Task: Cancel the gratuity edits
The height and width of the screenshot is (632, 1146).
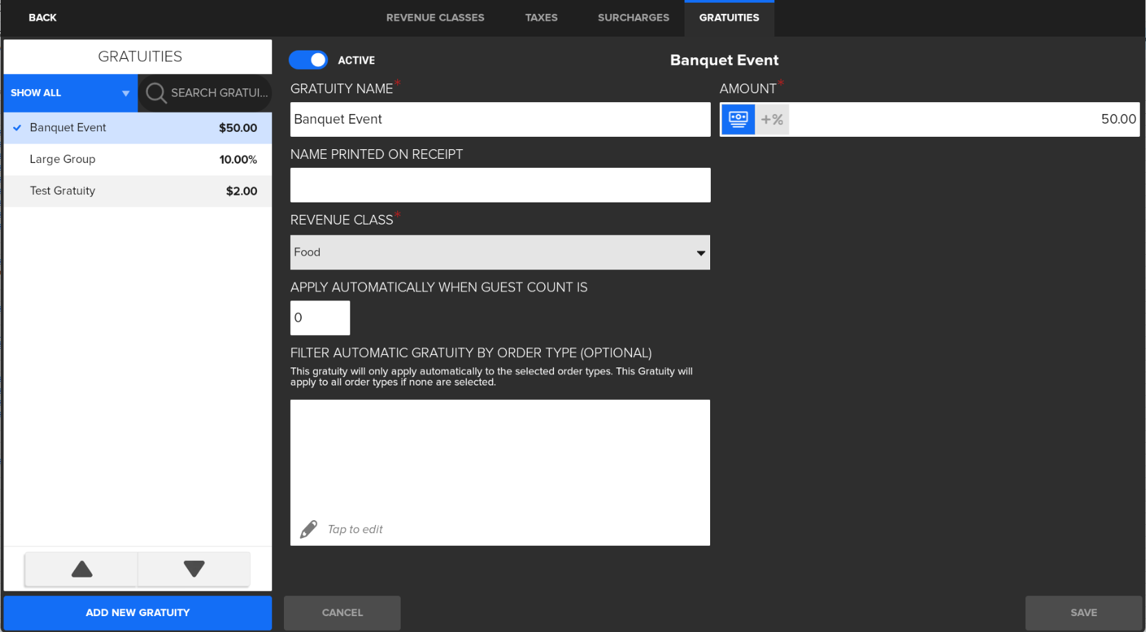Action: pyautogui.click(x=342, y=613)
